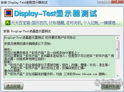The height and width of the screenshot is (92, 124).
Task: Click the www.3fwork.com text in license
Action: (87, 74)
